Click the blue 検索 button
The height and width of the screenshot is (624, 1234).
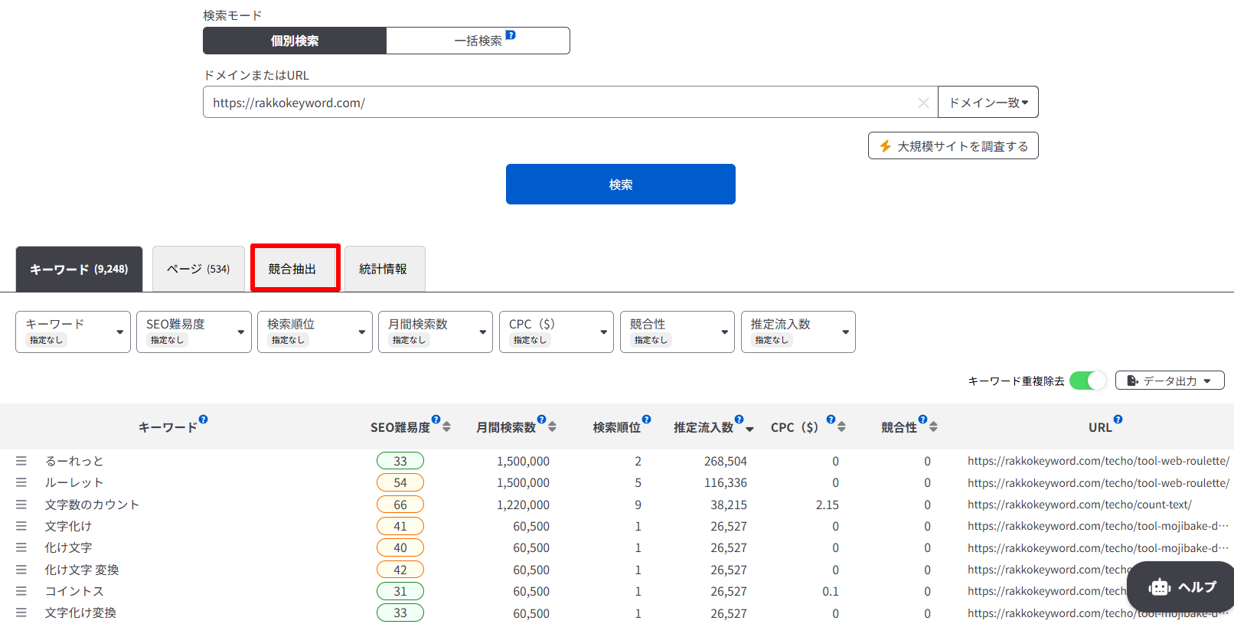coord(621,185)
